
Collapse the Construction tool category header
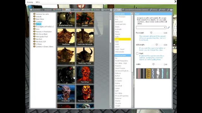point(122,55)
